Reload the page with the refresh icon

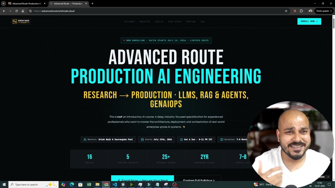coord(16,11)
